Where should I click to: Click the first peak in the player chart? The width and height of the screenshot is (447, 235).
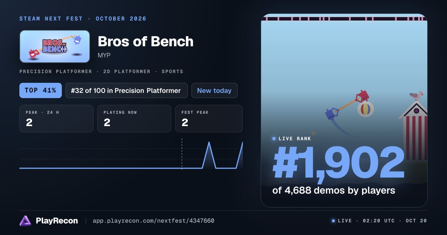click(209, 142)
